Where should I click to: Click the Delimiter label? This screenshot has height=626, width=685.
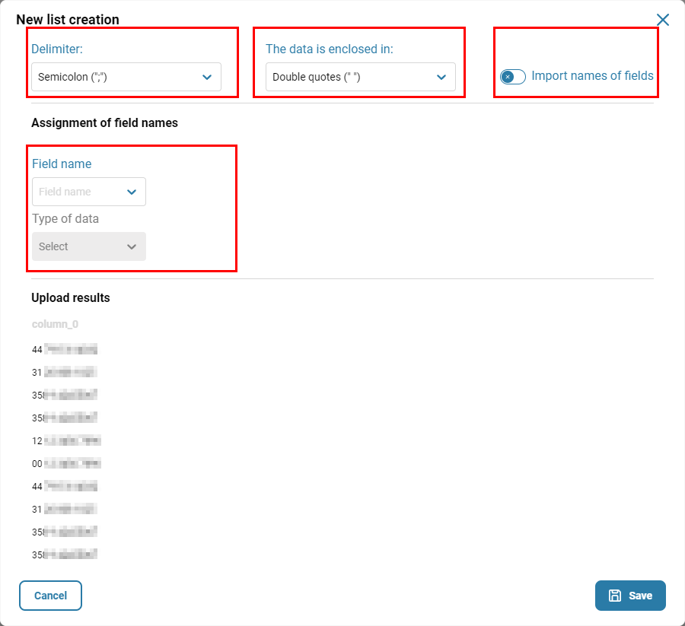point(57,49)
